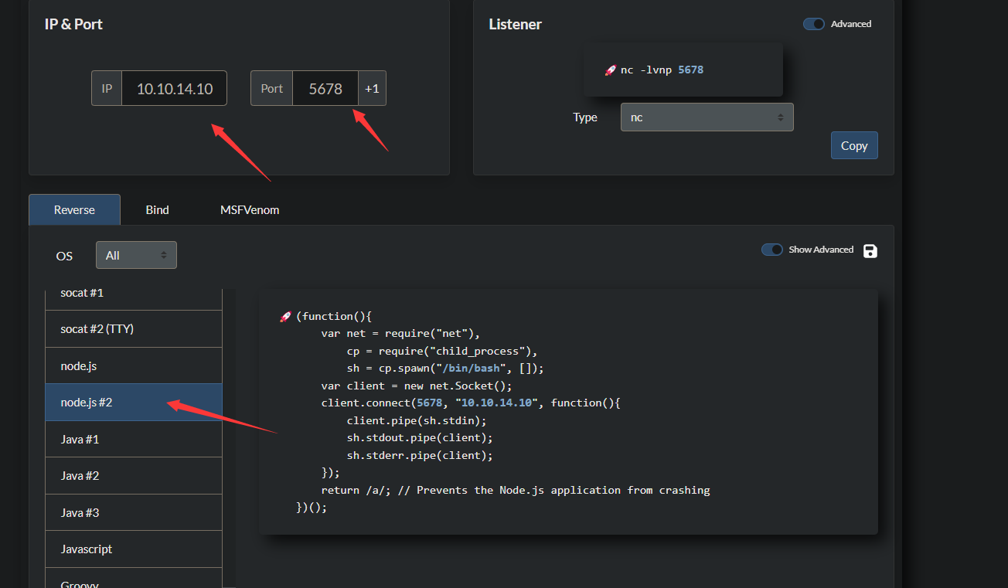Click the return /a/; comment line

(516, 490)
